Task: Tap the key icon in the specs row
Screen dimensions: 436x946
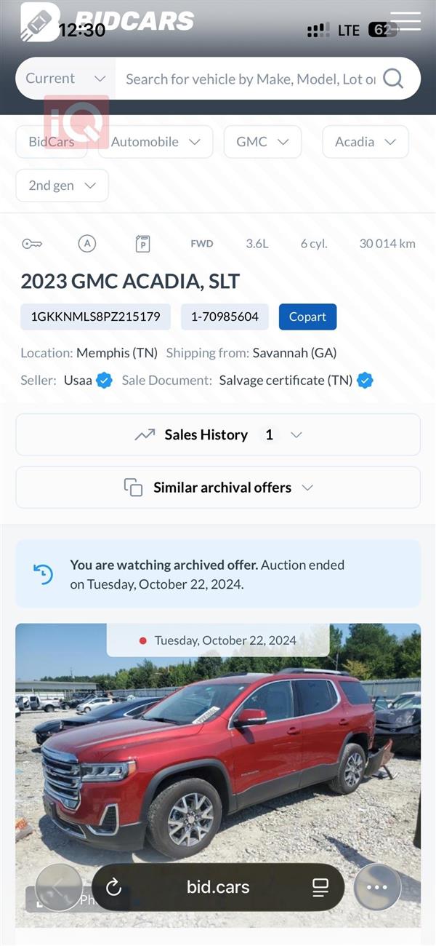Action: click(x=32, y=244)
